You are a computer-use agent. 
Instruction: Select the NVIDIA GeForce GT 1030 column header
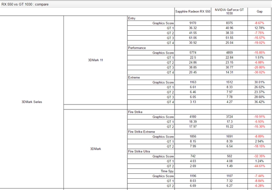click(229, 12)
